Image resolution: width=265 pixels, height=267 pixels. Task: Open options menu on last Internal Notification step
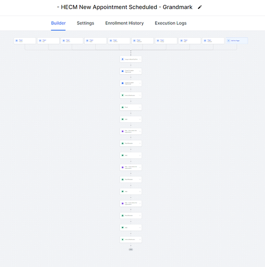click(140, 239)
